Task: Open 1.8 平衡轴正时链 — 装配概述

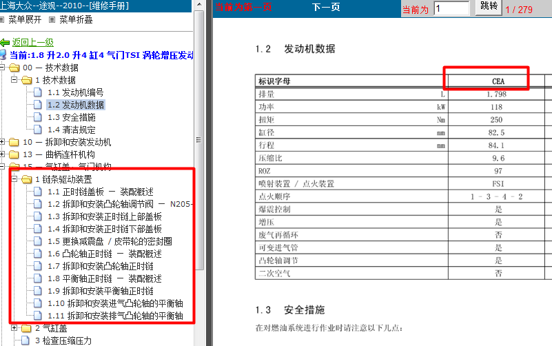Action: [105, 278]
